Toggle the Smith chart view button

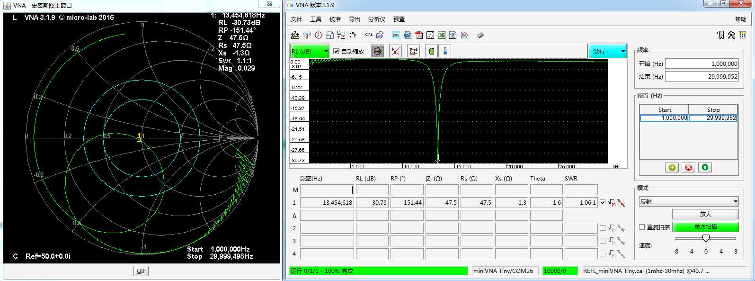(x=378, y=51)
